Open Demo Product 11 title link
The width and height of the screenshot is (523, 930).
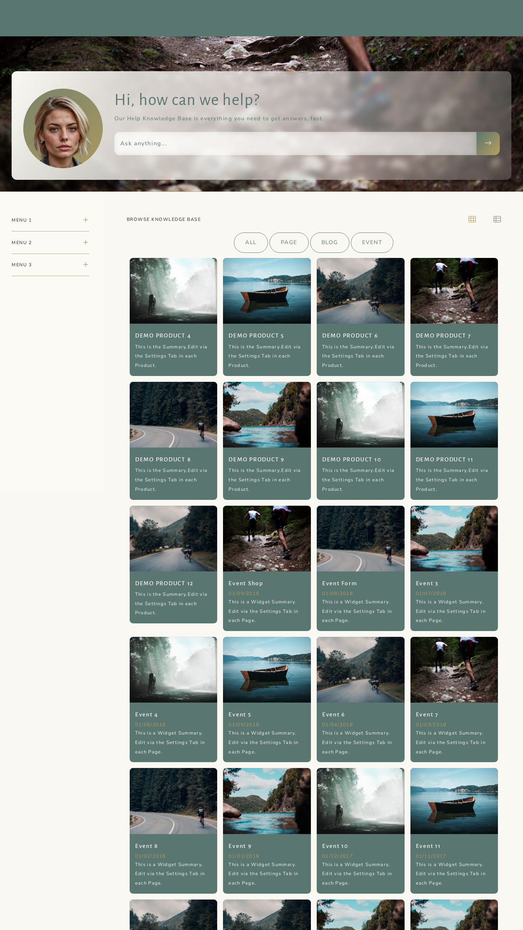coord(444,460)
